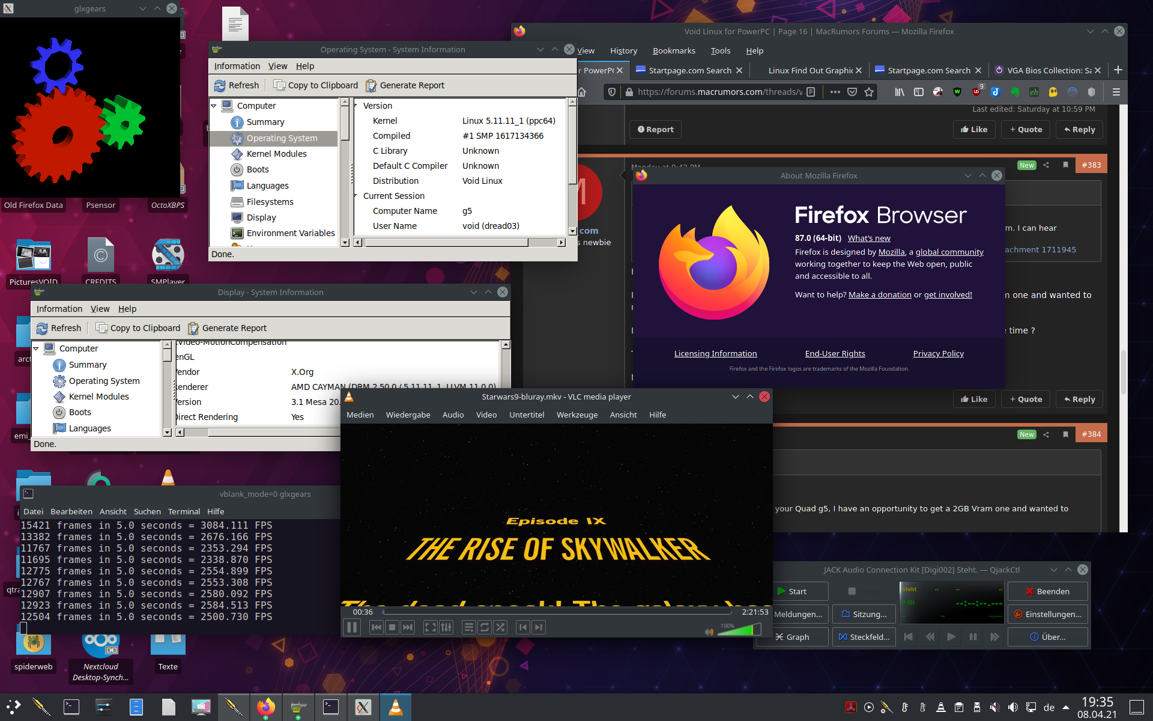The image size is (1153, 721).
Task: Click VLC volume slider bar
Action: 739,630
